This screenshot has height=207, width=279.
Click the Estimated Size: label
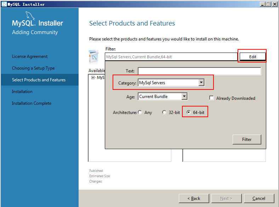click(100, 176)
